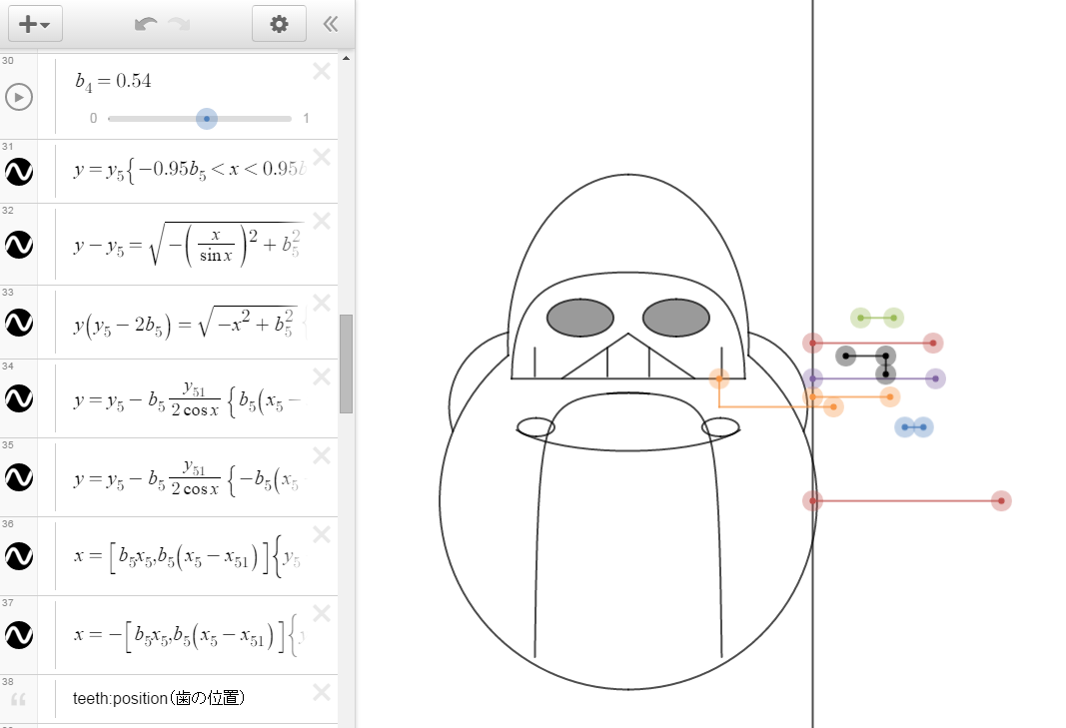Viewport: 1066px width, 728px height.
Task: Select the upper red point on the axis
Action: 812,344
